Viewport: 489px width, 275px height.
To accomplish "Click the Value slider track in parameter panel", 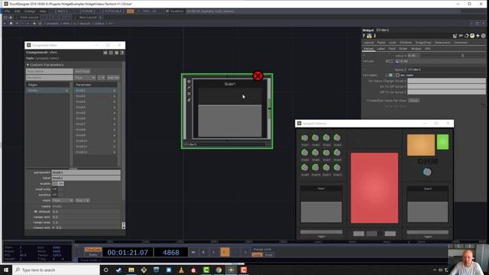I will pyautogui.click(x=453, y=56).
